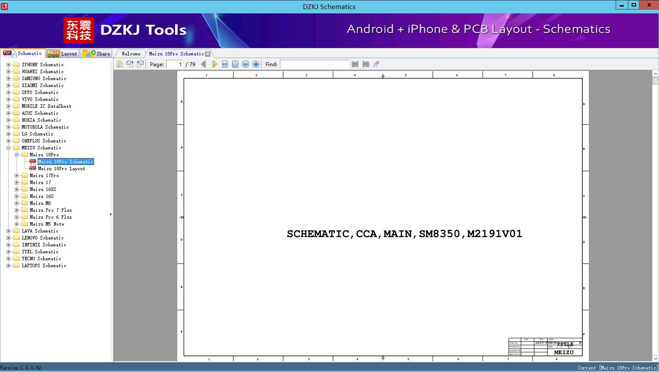659x372 pixels.
Task: Switch to the Layout sidebar tab
Action: tap(62, 54)
